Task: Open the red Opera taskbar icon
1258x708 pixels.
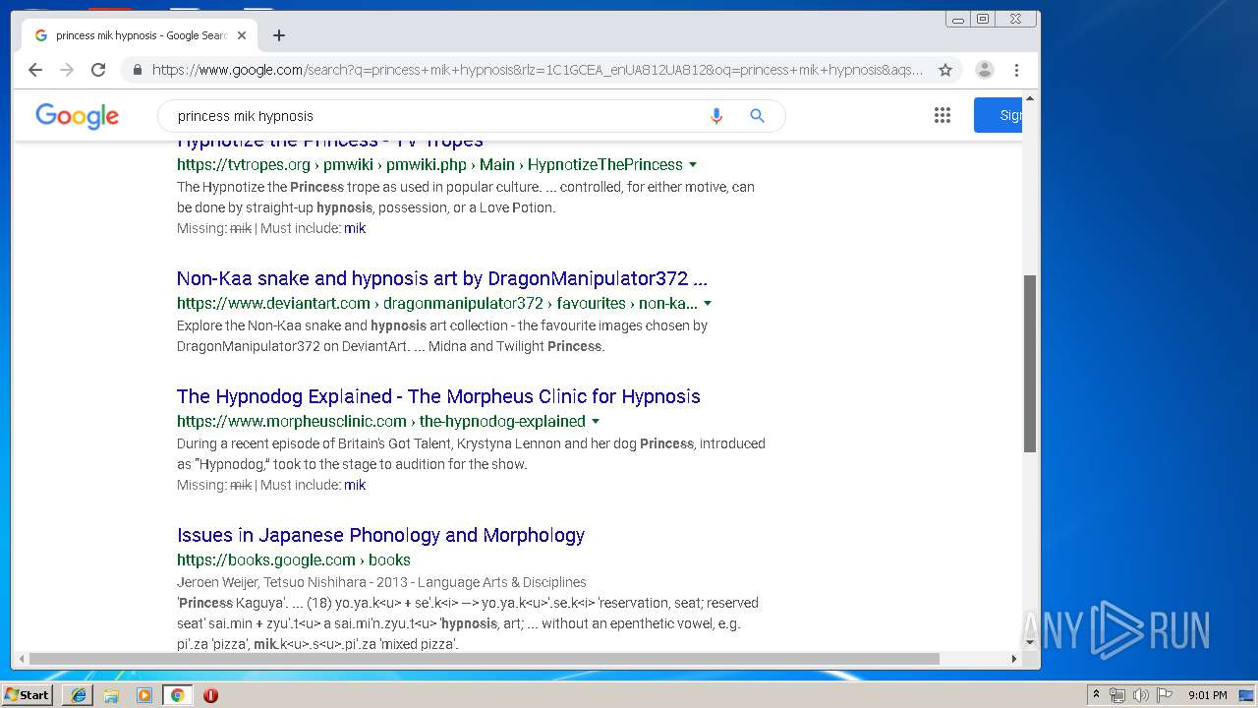Action: [x=210, y=695]
